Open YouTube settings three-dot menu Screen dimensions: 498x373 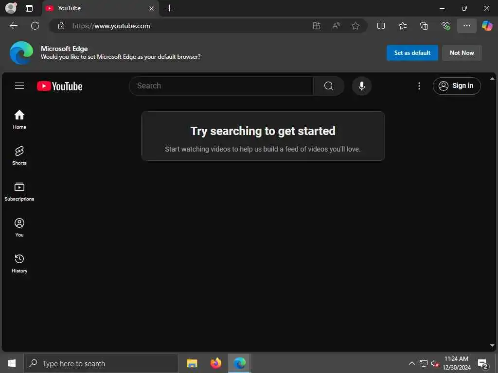coord(419,86)
